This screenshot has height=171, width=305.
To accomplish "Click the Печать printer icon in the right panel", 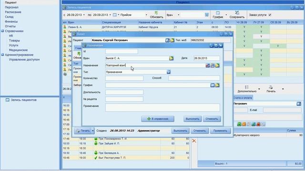I will click(271, 87).
